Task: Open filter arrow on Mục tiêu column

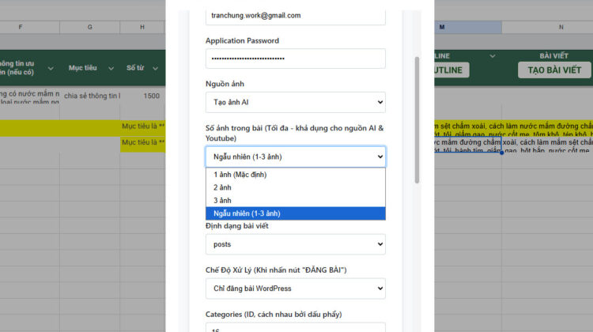Action: pos(113,68)
